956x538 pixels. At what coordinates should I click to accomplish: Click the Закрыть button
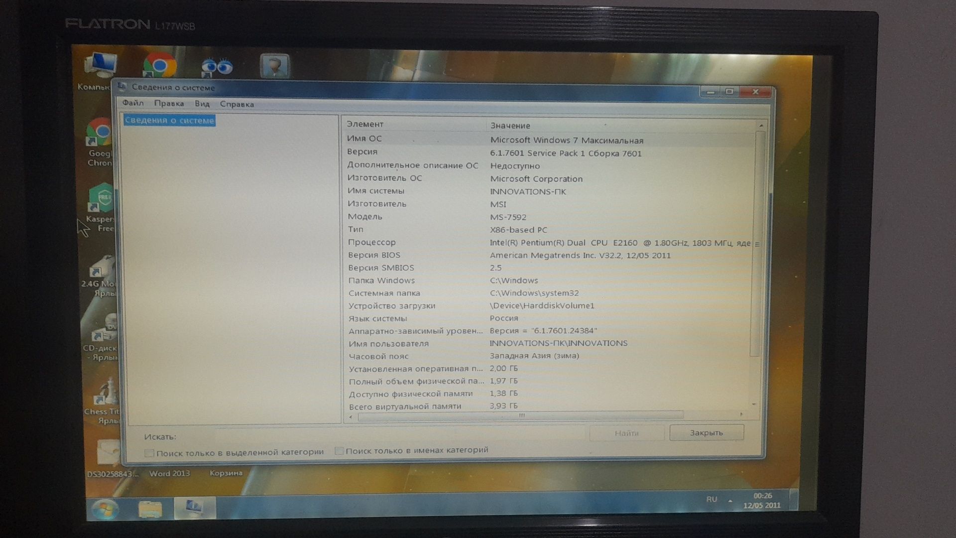707,432
